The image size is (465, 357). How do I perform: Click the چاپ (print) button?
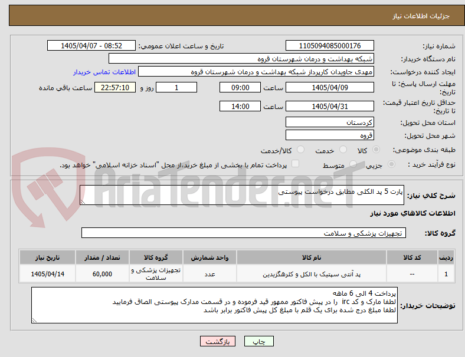pos(258,341)
